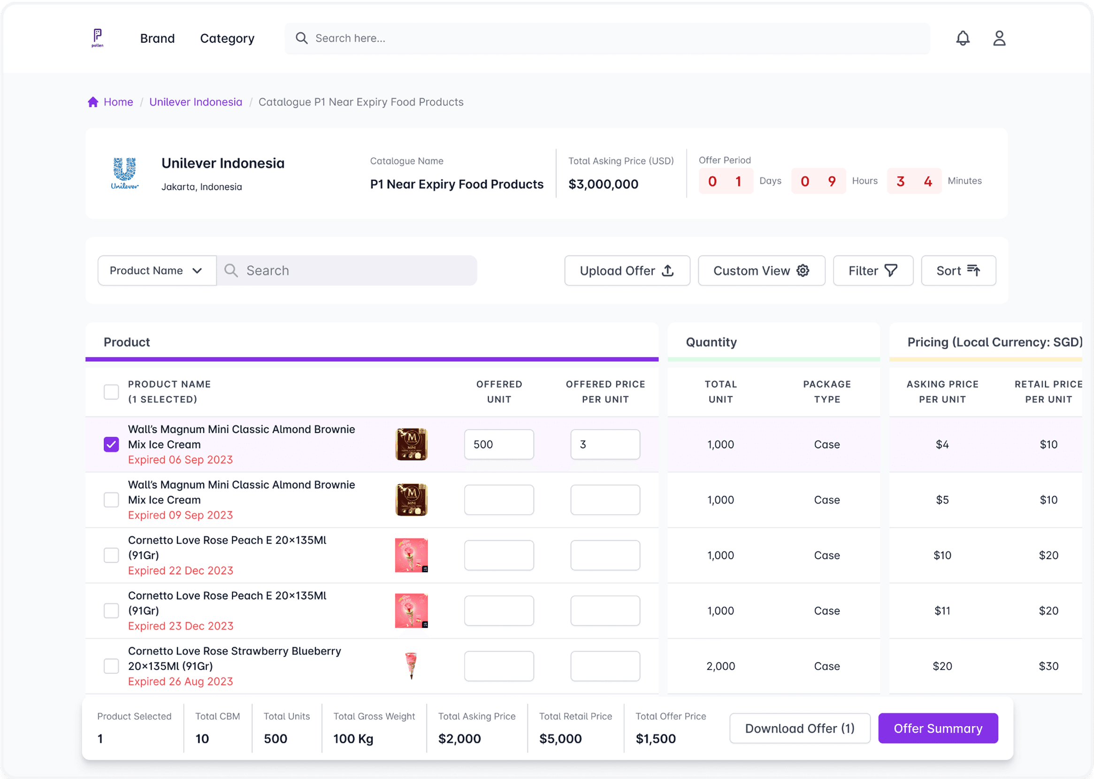The image size is (1094, 779).
Task: Click the funnel icon on Filter
Action: 891,270
